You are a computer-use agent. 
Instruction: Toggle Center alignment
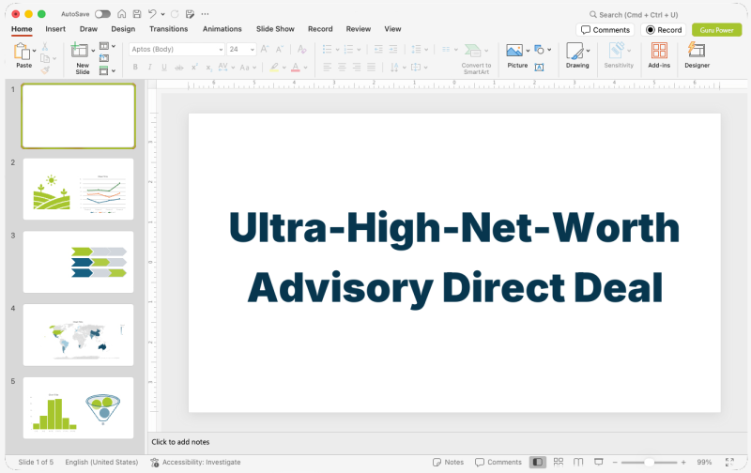click(x=342, y=67)
